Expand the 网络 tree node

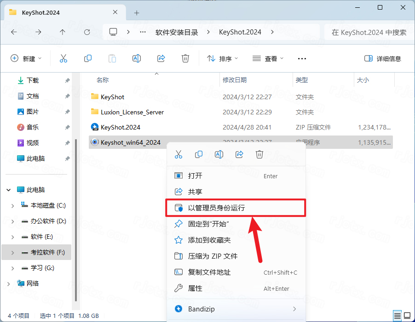(x=9, y=284)
